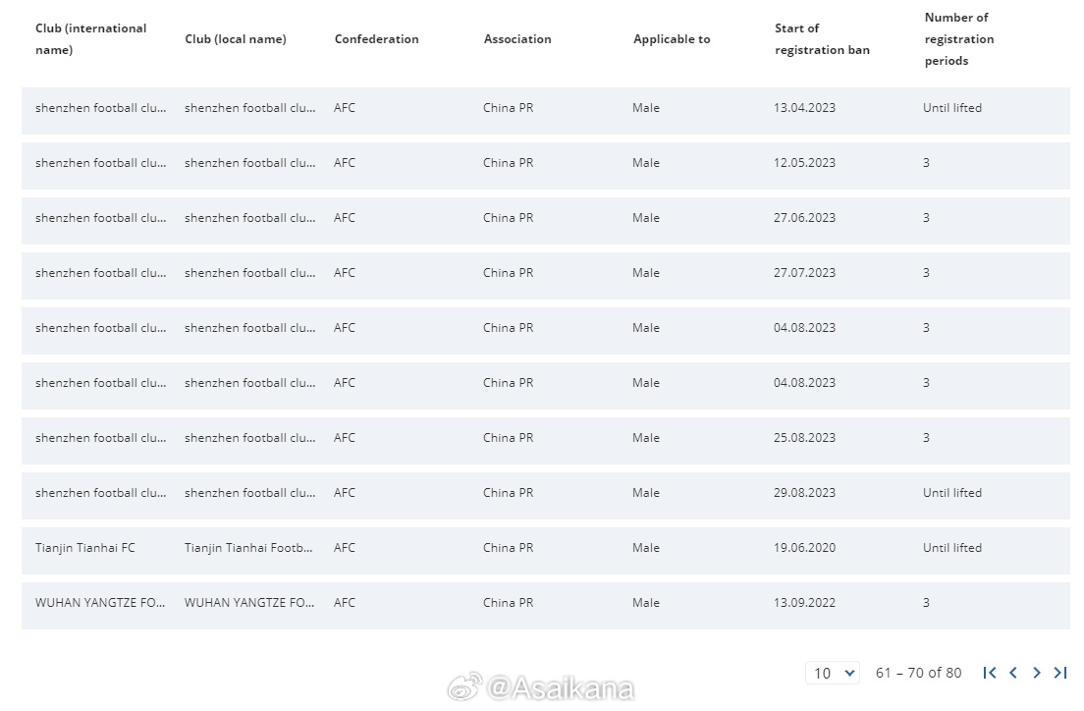The height and width of the screenshot is (711, 1084).
Task: Click the Confederation column header
Action: pyautogui.click(x=377, y=39)
